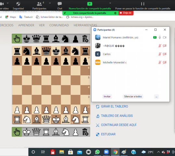Expand the screen share options arrow
175x156 pixels.
(110, 3)
